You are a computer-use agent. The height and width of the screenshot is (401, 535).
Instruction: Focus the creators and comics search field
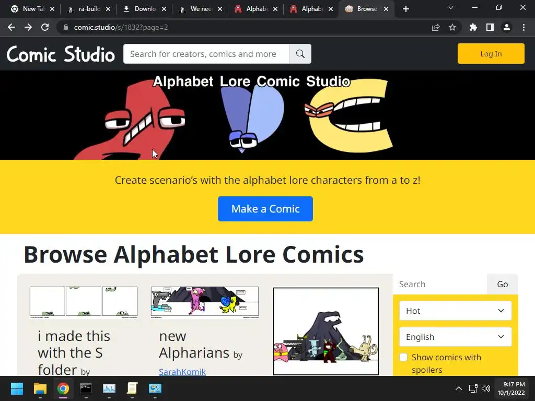(206, 54)
